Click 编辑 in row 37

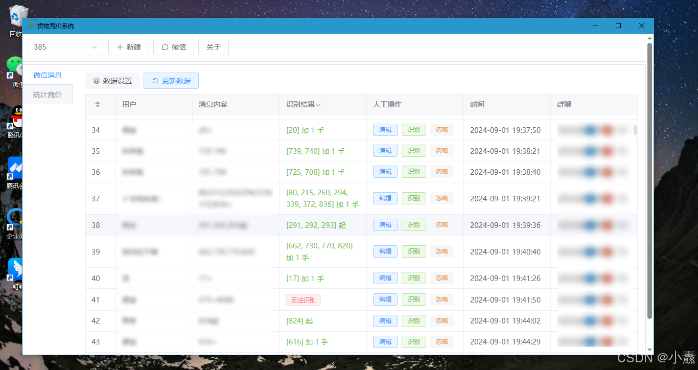385,198
